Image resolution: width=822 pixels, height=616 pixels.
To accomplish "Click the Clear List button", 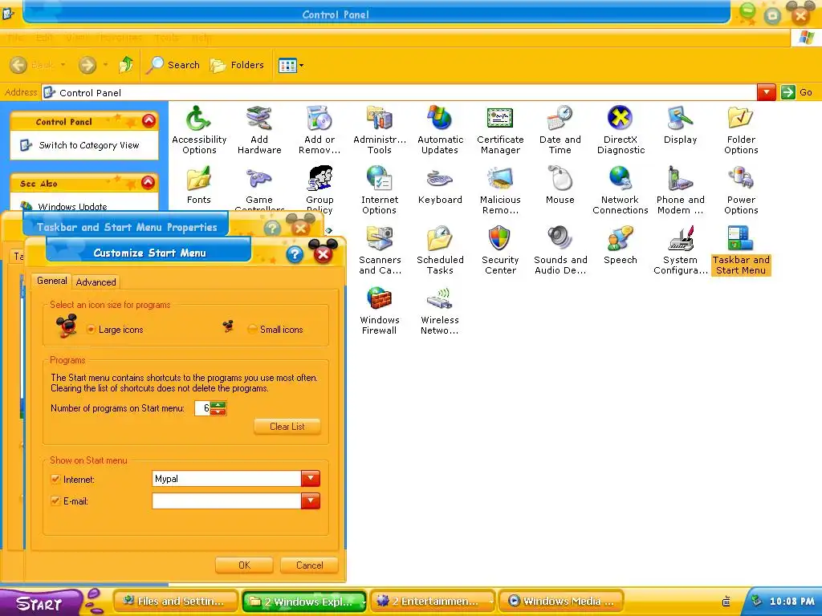I will (x=287, y=427).
